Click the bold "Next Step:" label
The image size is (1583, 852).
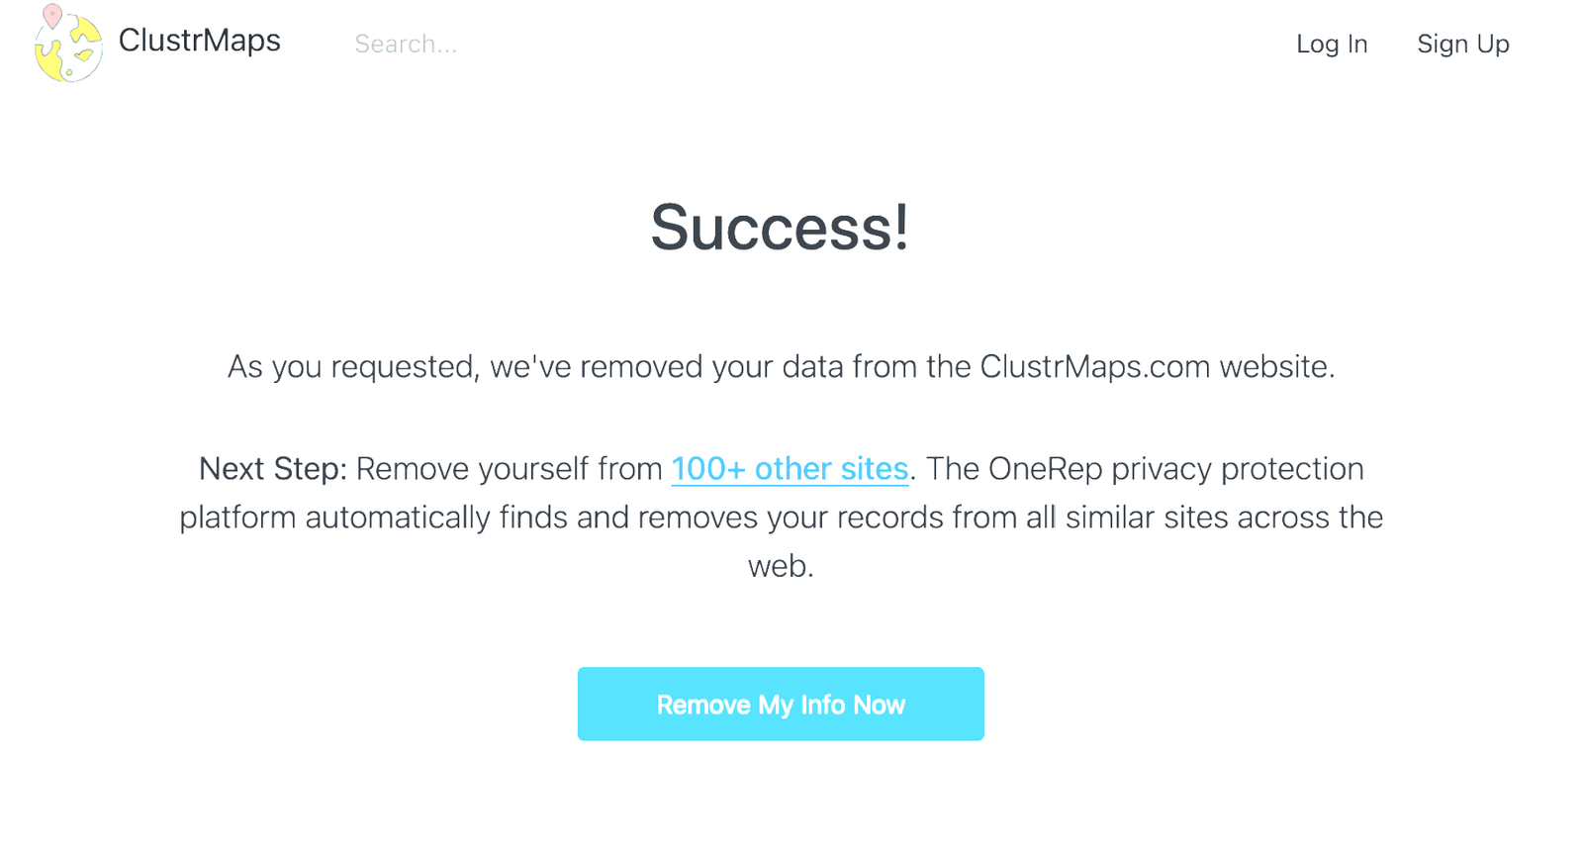pyautogui.click(x=272, y=469)
